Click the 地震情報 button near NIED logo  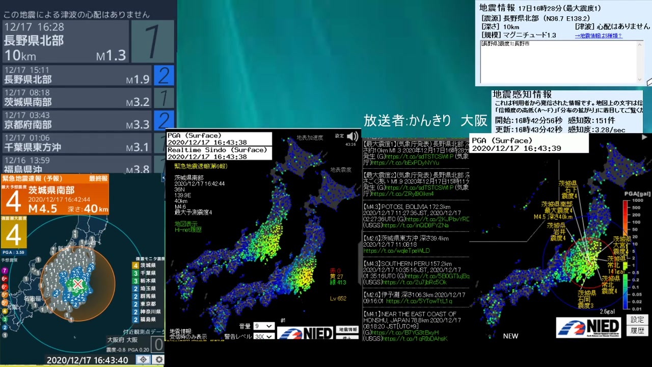click(348, 330)
